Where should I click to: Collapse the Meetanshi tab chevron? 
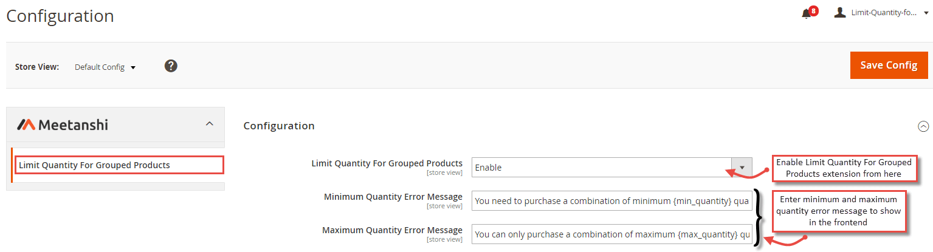(x=210, y=124)
